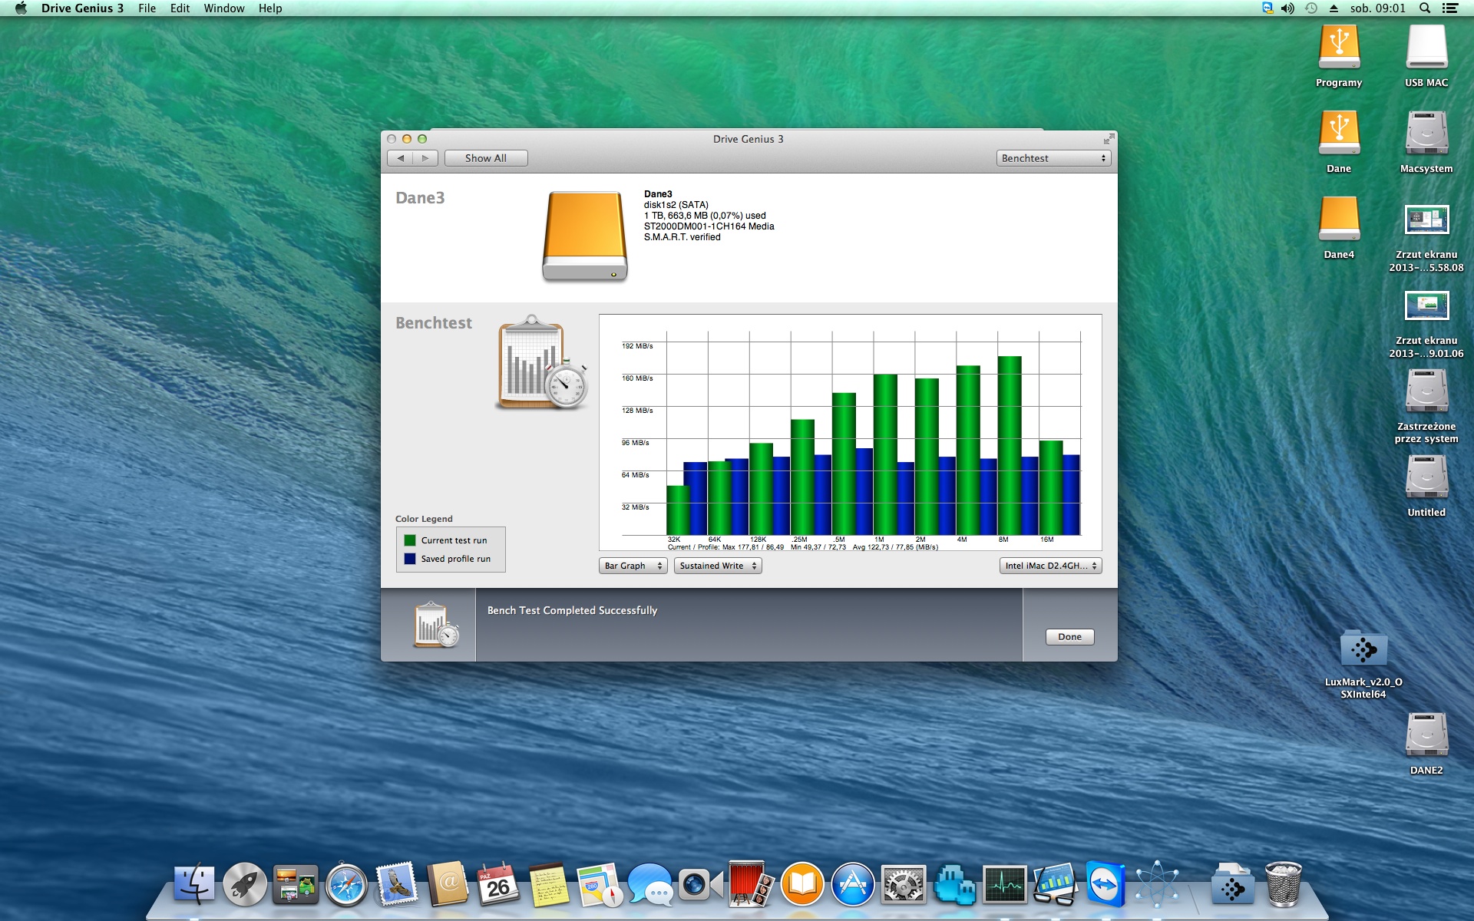Screen dimensions: 1474x921
Task: Open the Apple menu
Action: pos(21,8)
